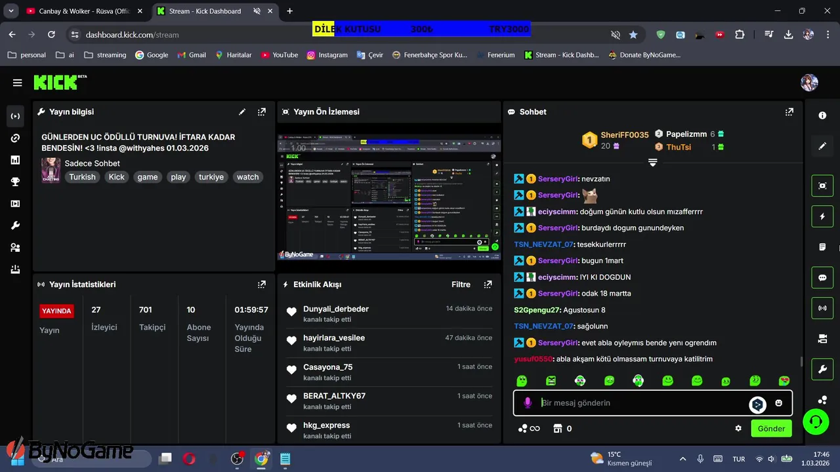Open the link icon in left sidebar
Viewport: 840px width, 472px height.
coord(16,138)
